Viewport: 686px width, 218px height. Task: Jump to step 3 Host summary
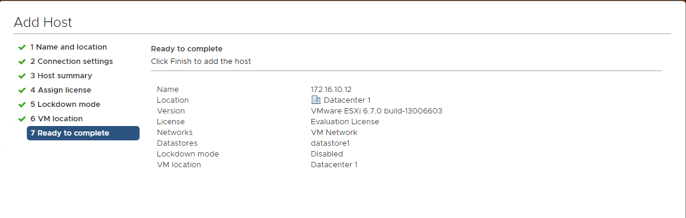pos(61,76)
